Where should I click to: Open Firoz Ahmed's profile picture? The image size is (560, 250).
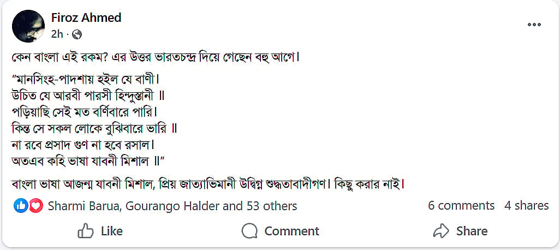[28, 26]
